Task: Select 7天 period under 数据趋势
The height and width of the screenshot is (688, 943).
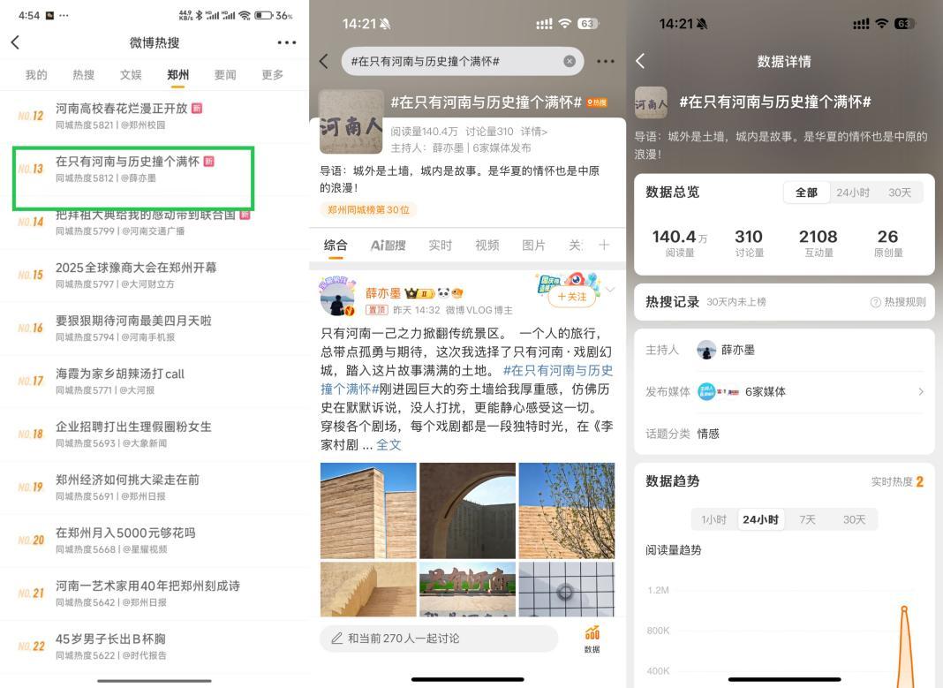Action: (x=807, y=520)
